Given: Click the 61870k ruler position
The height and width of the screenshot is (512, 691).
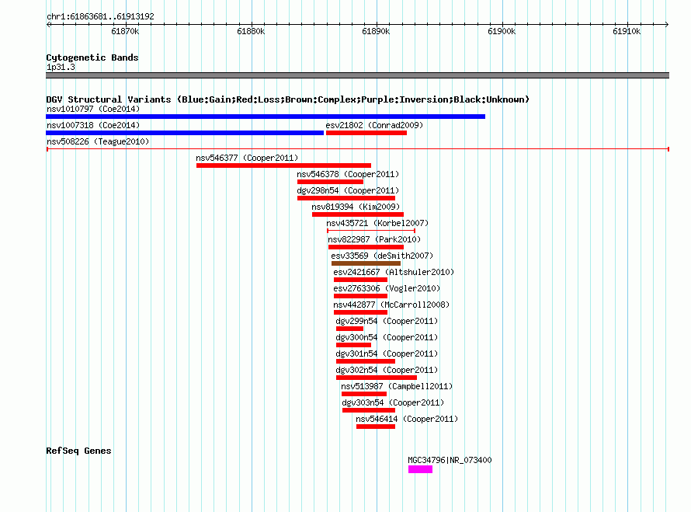Looking at the screenshot, I should [x=125, y=31].
